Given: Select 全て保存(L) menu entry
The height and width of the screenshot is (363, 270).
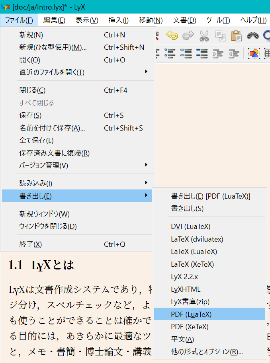Looking at the screenshot, I should 78,140.
